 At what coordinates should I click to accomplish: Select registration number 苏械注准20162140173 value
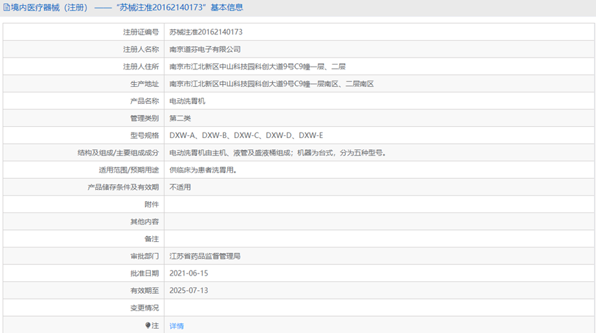[x=205, y=32]
